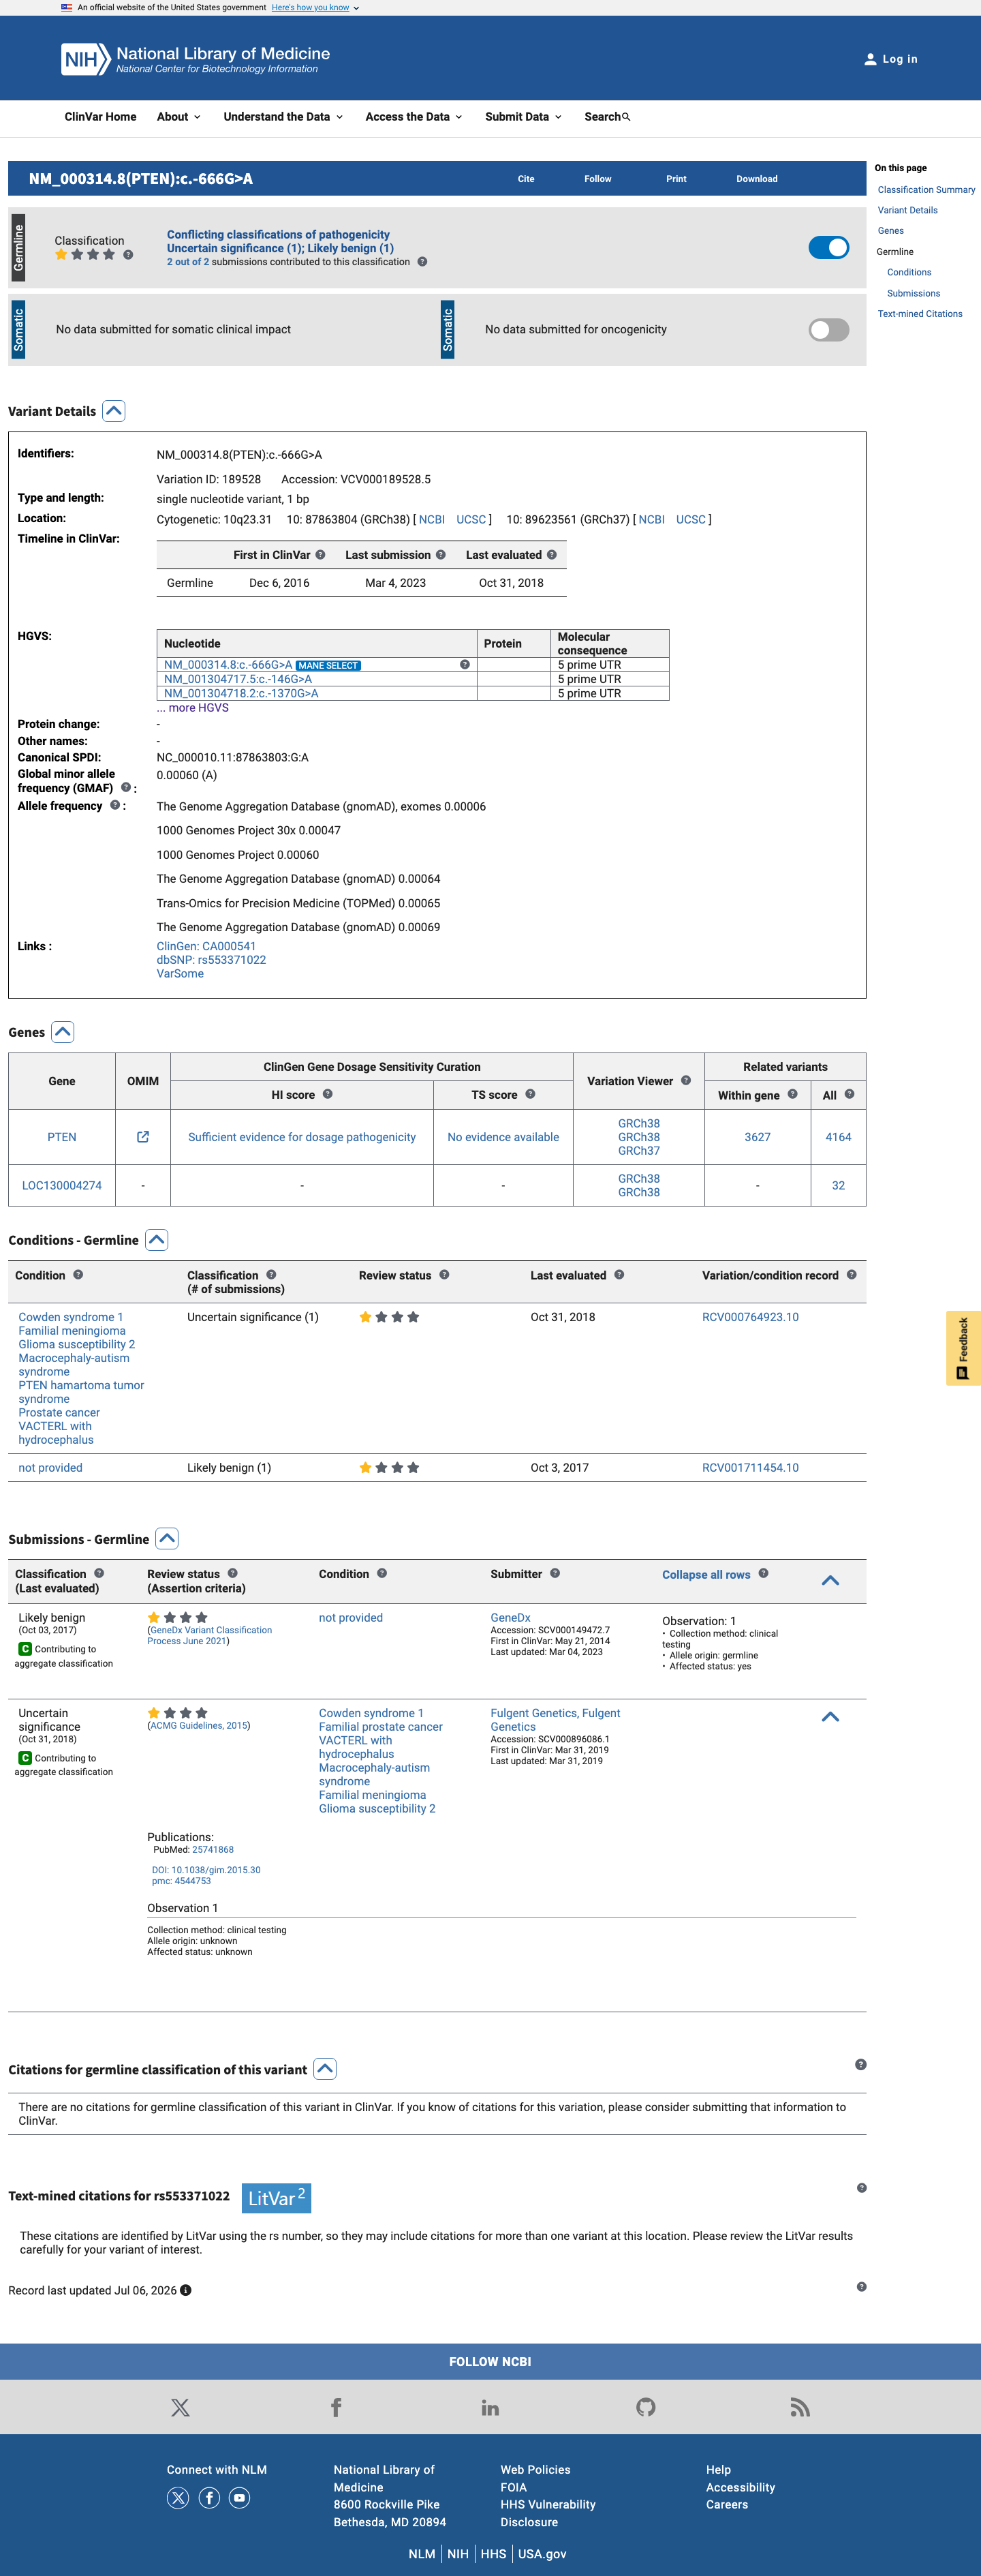Click collapse chevron beside Collapse all rows
The height and width of the screenshot is (2576, 981).
(830, 1580)
